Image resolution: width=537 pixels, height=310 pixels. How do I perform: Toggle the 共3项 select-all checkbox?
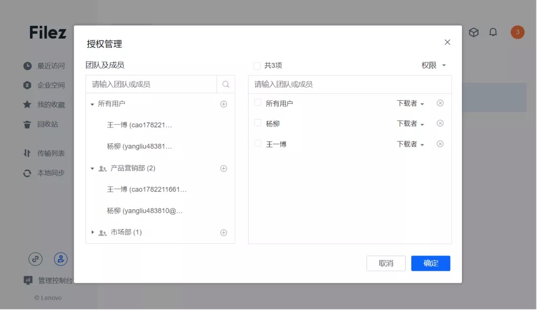pyautogui.click(x=257, y=66)
